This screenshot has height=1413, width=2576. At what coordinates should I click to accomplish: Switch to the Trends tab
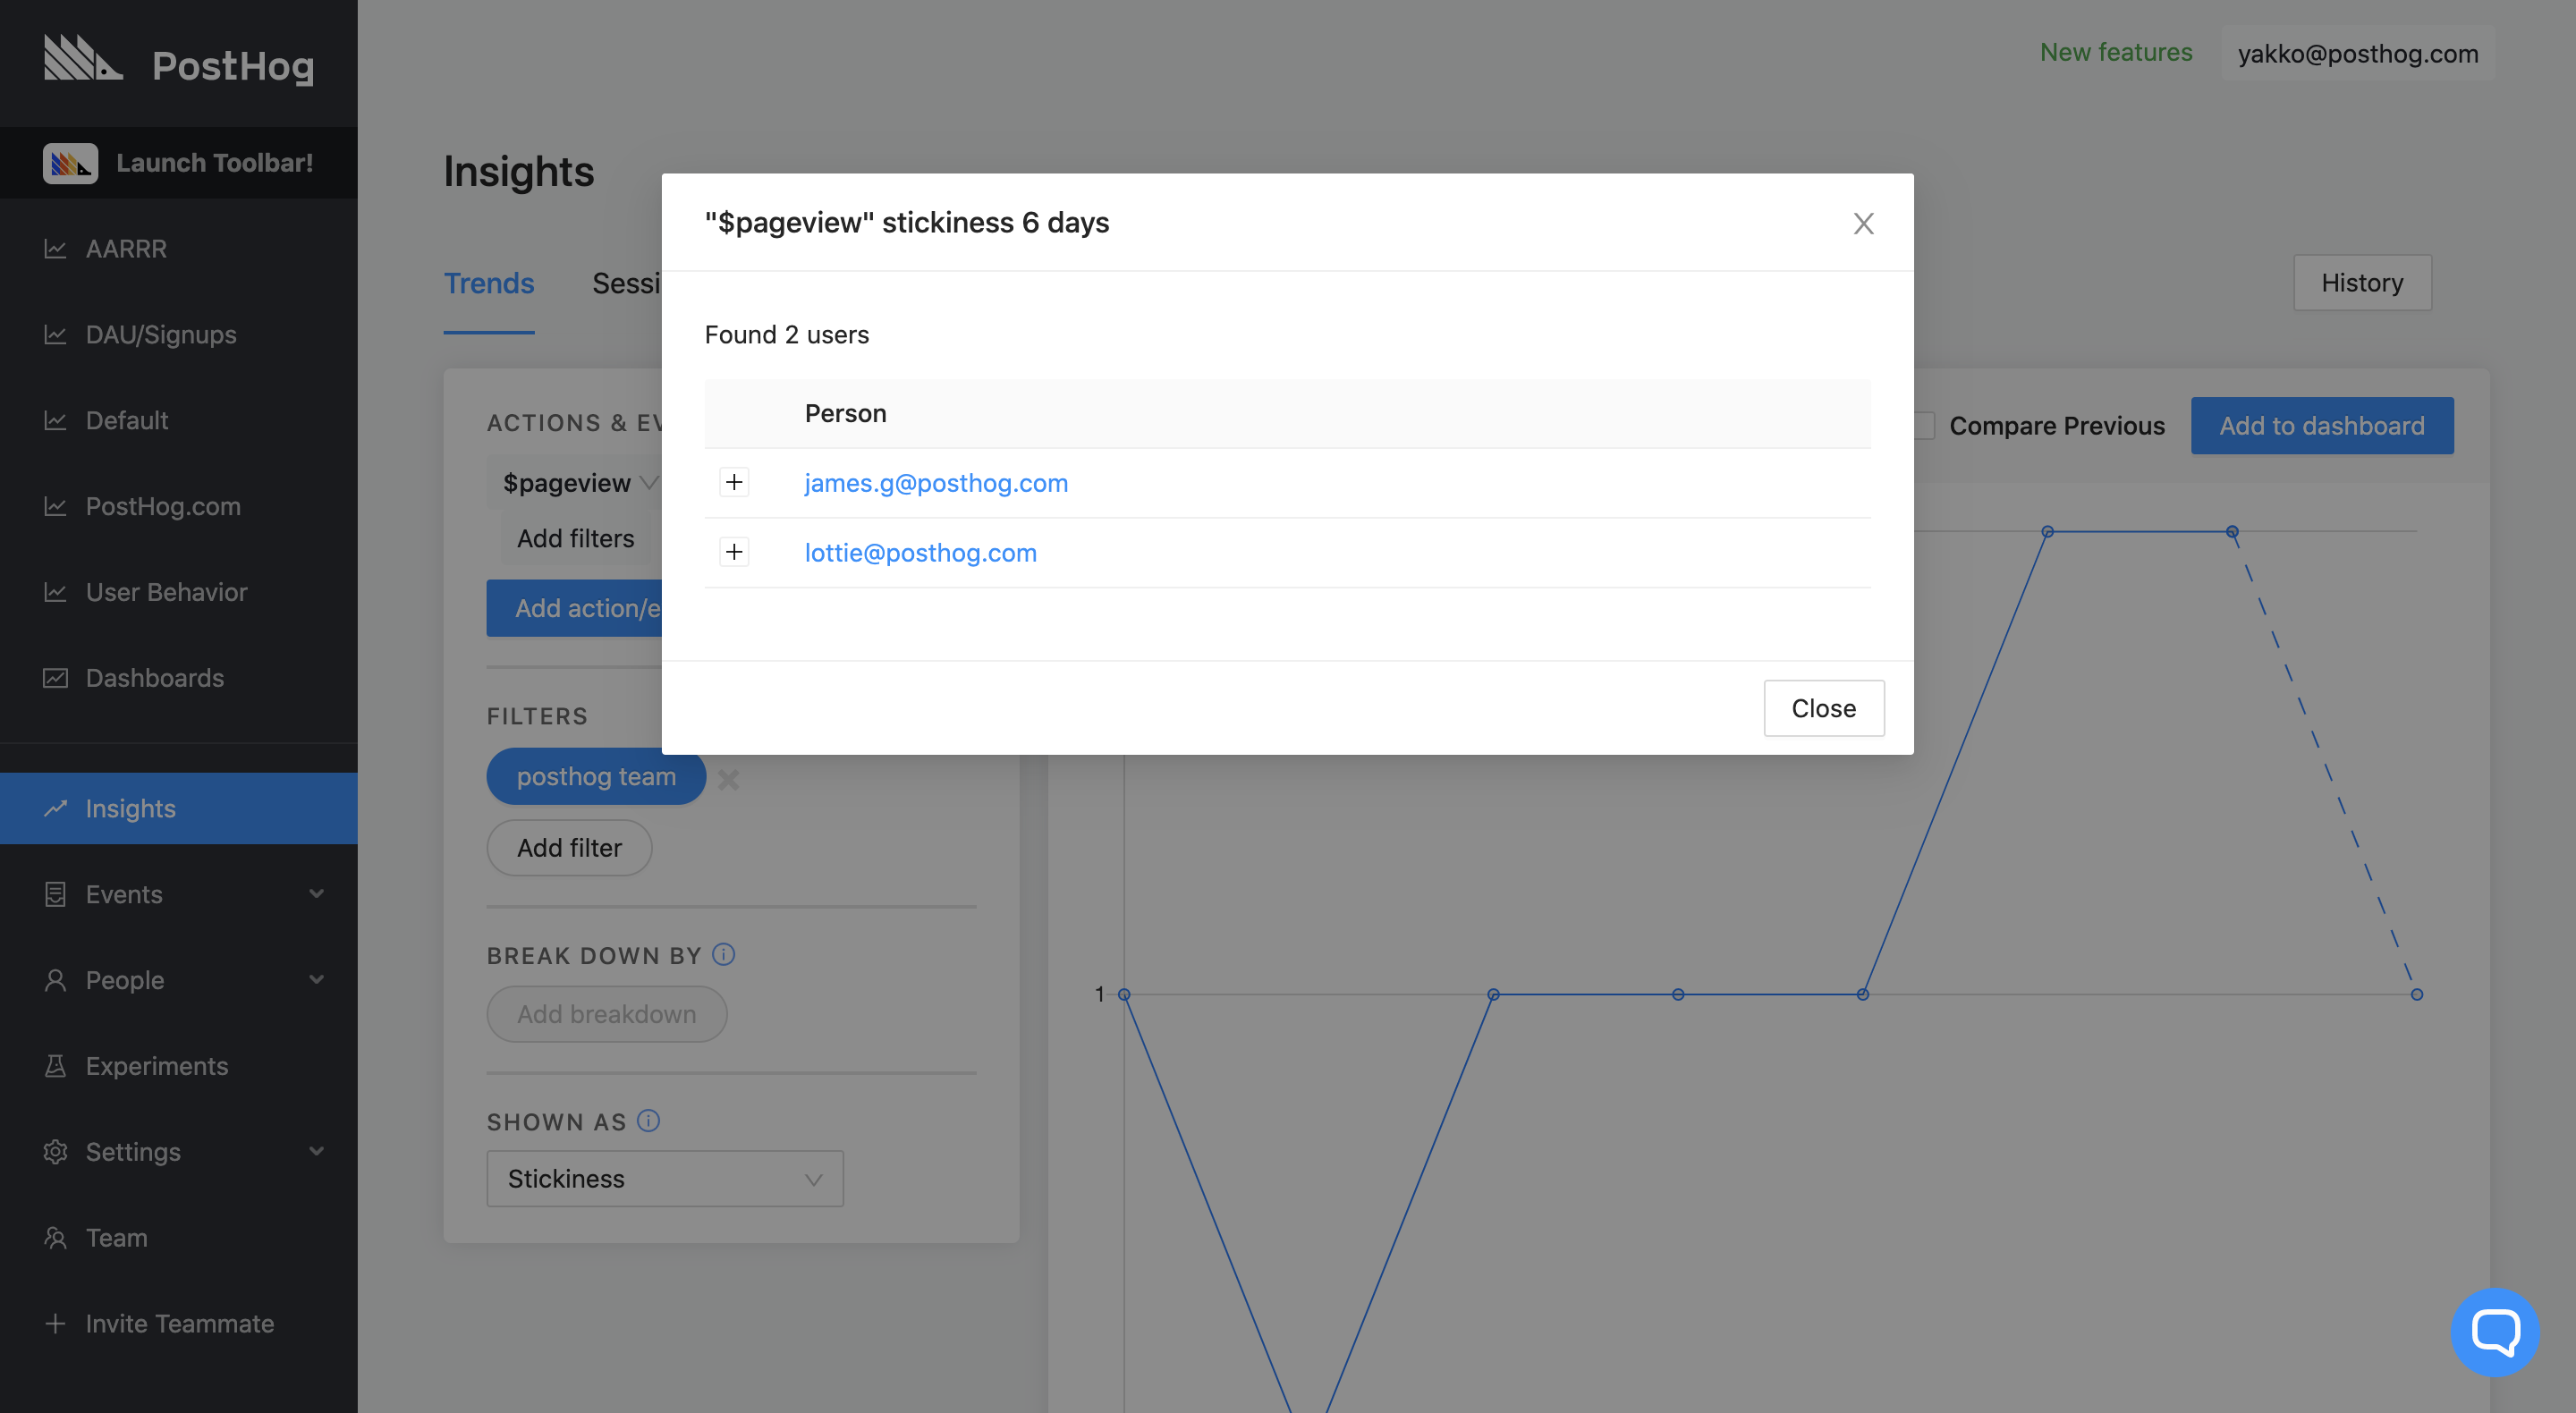[489, 284]
